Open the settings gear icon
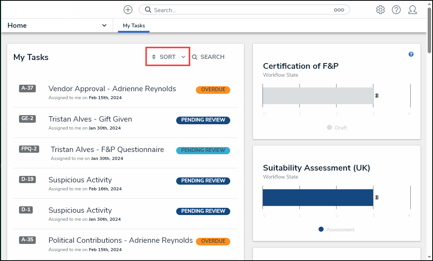The height and width of the screenshot is (261, 433). [x=380, y=10]
